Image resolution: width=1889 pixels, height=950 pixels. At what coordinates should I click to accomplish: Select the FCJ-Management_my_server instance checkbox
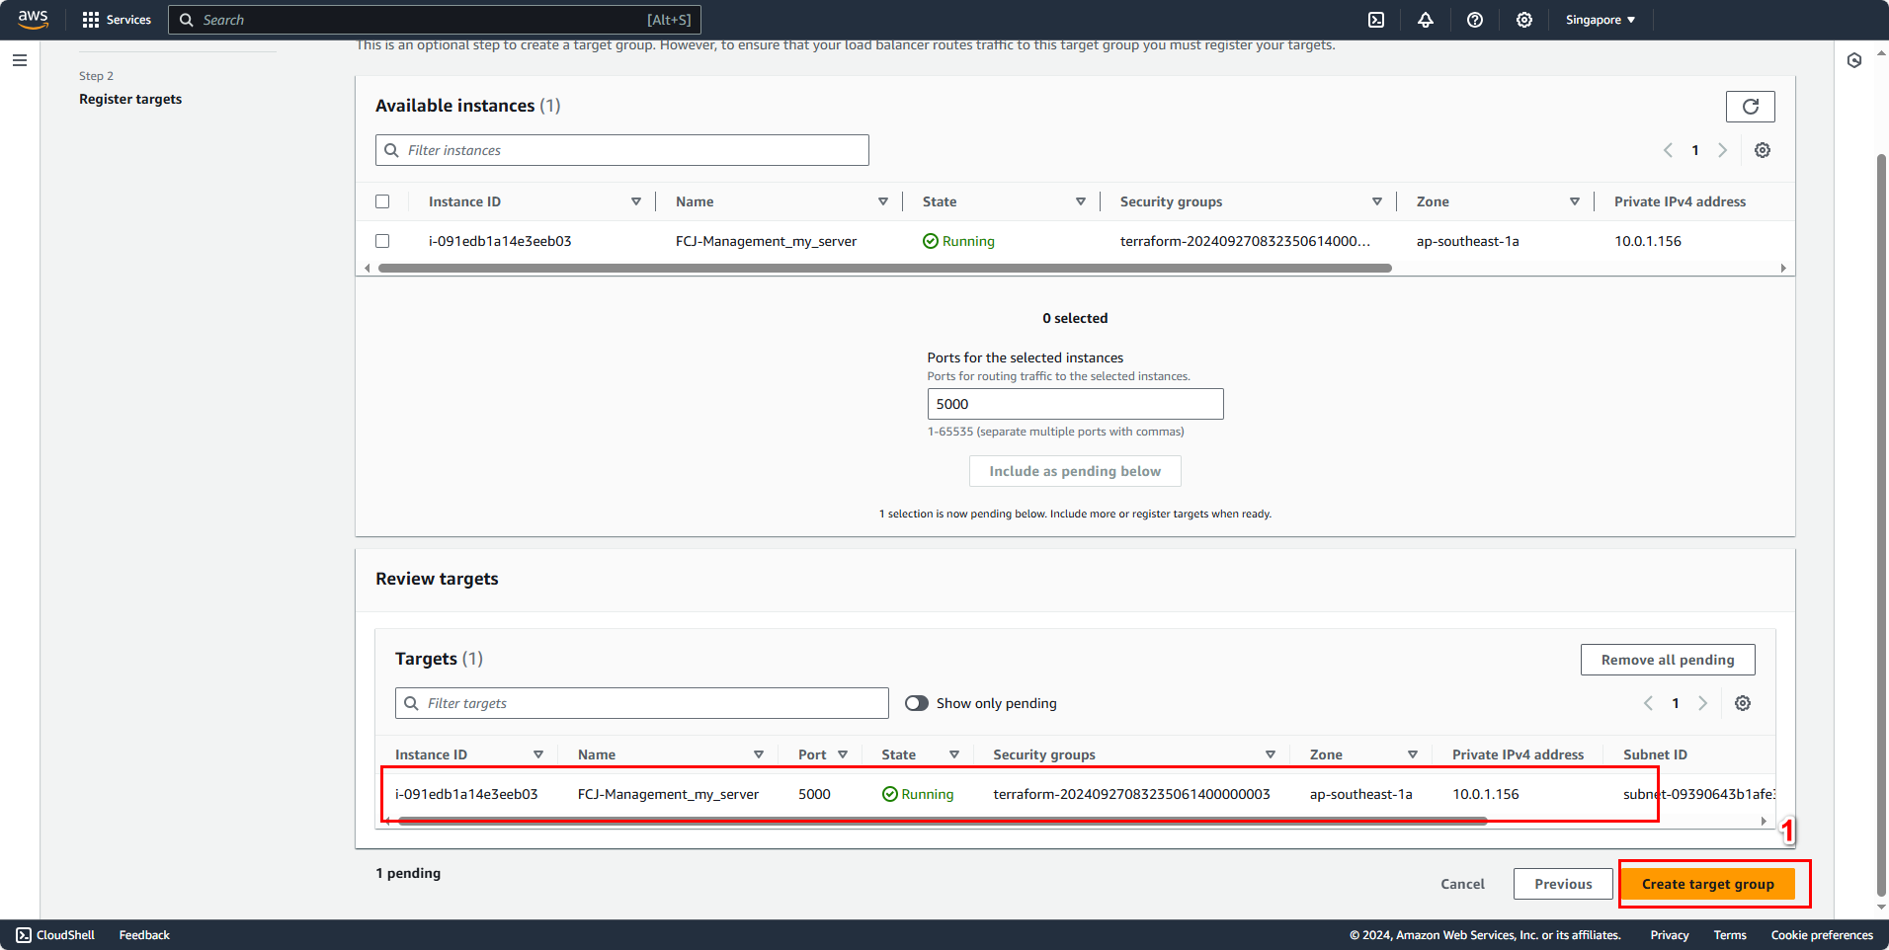(383, 240)
